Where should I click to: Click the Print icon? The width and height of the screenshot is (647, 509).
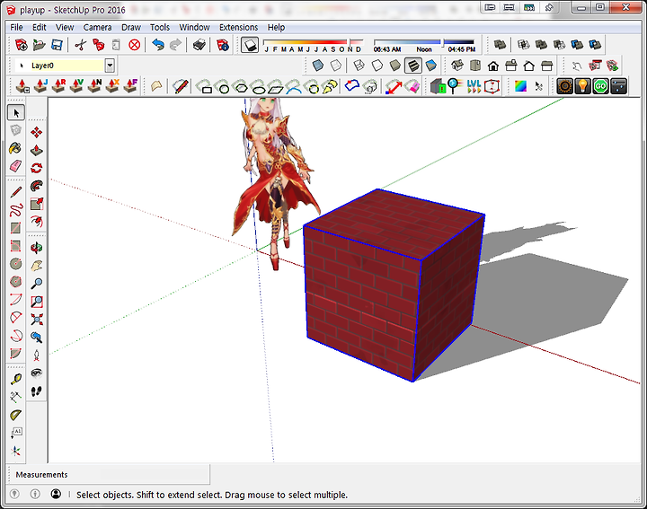(199, 45)
